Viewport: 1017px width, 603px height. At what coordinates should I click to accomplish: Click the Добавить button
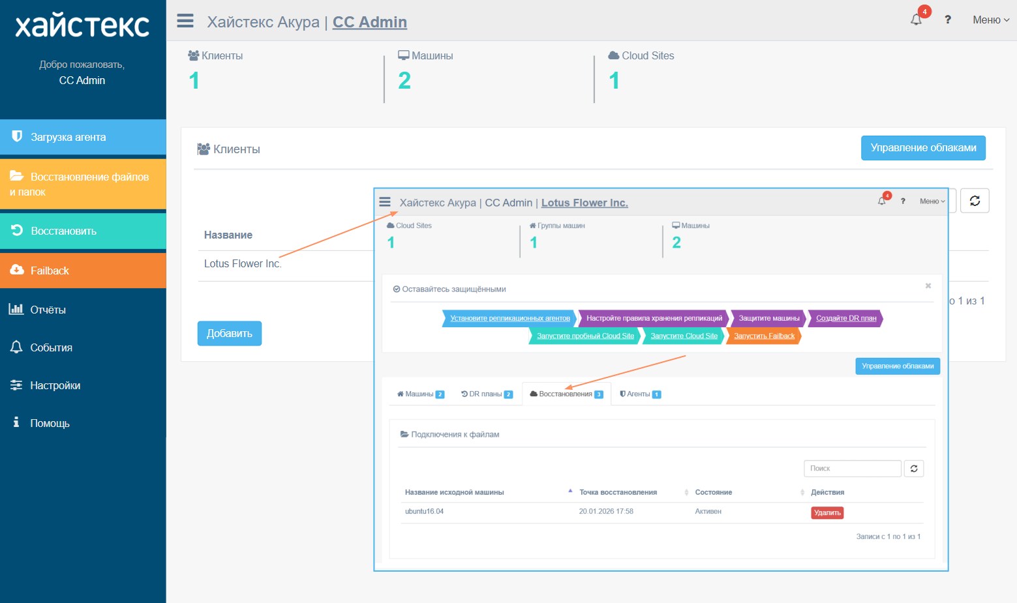pyautogui.click(x=230, y=333)
